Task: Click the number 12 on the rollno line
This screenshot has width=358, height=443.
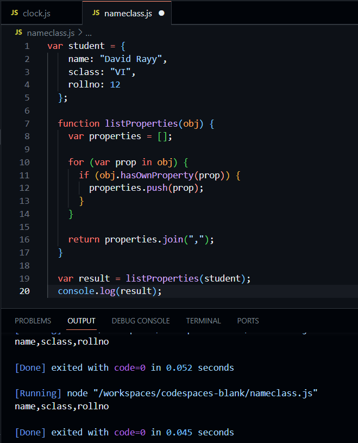Action: [x=115, y=85]
